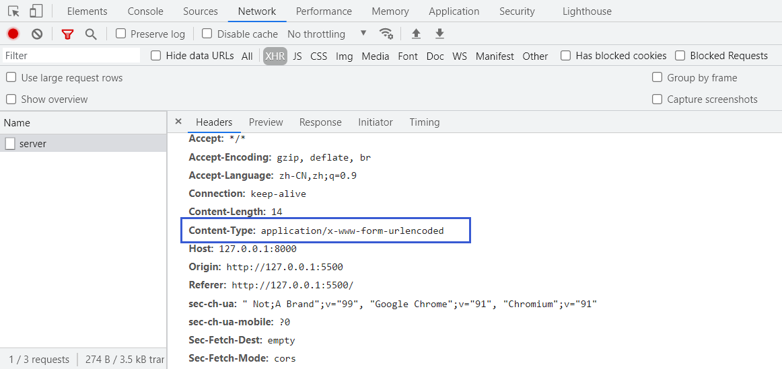
Task: Open the Security panel
Action: [517, 11]
